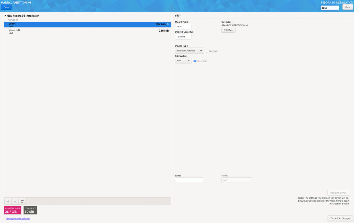
Task: Click the Done button
Action: click(6, 7)
